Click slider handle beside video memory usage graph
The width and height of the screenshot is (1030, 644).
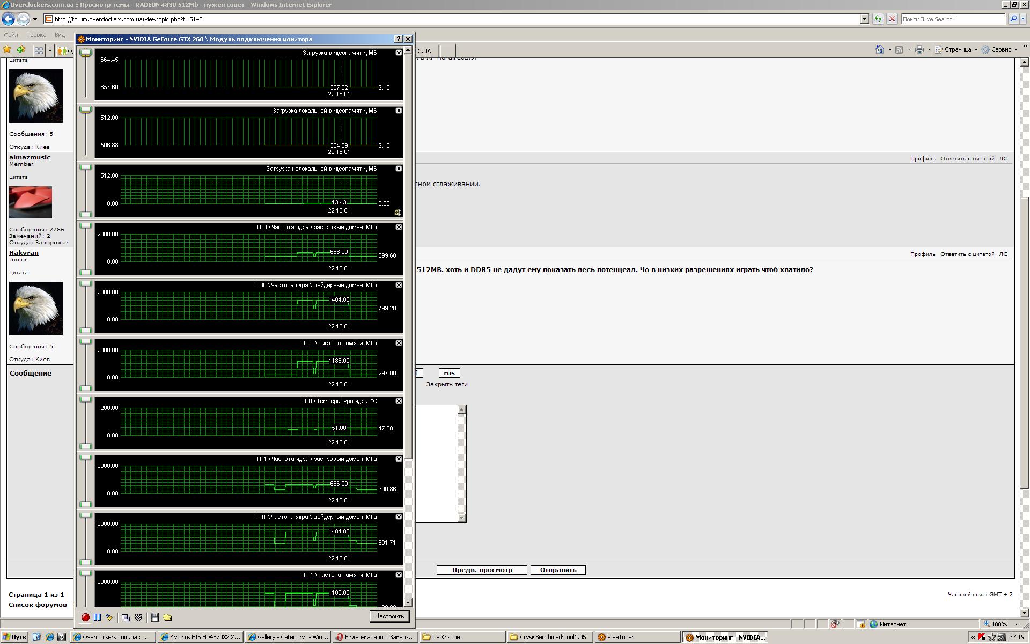pyautogui.click(x=86, y=52)
